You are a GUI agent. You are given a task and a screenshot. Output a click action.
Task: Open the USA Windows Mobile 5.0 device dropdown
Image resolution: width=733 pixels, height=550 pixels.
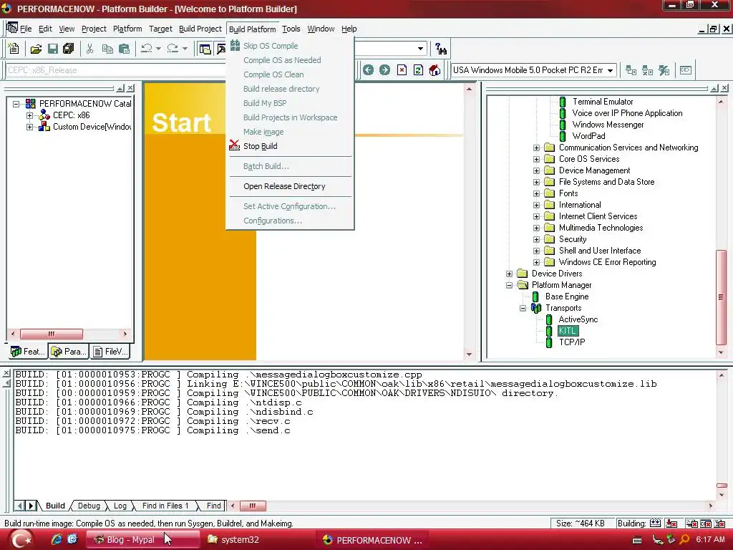[x=610, y=70]
